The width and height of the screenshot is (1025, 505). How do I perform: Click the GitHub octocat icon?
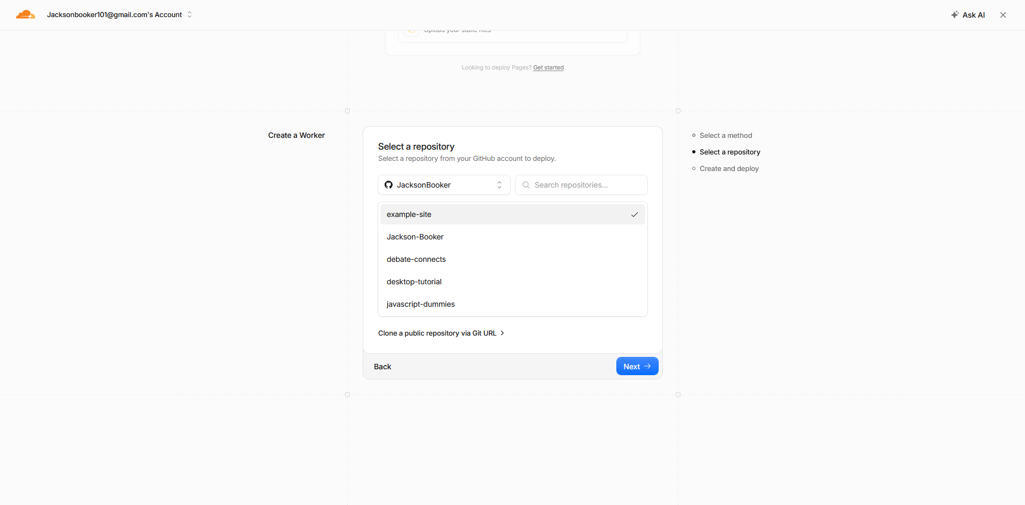(388, 185)
